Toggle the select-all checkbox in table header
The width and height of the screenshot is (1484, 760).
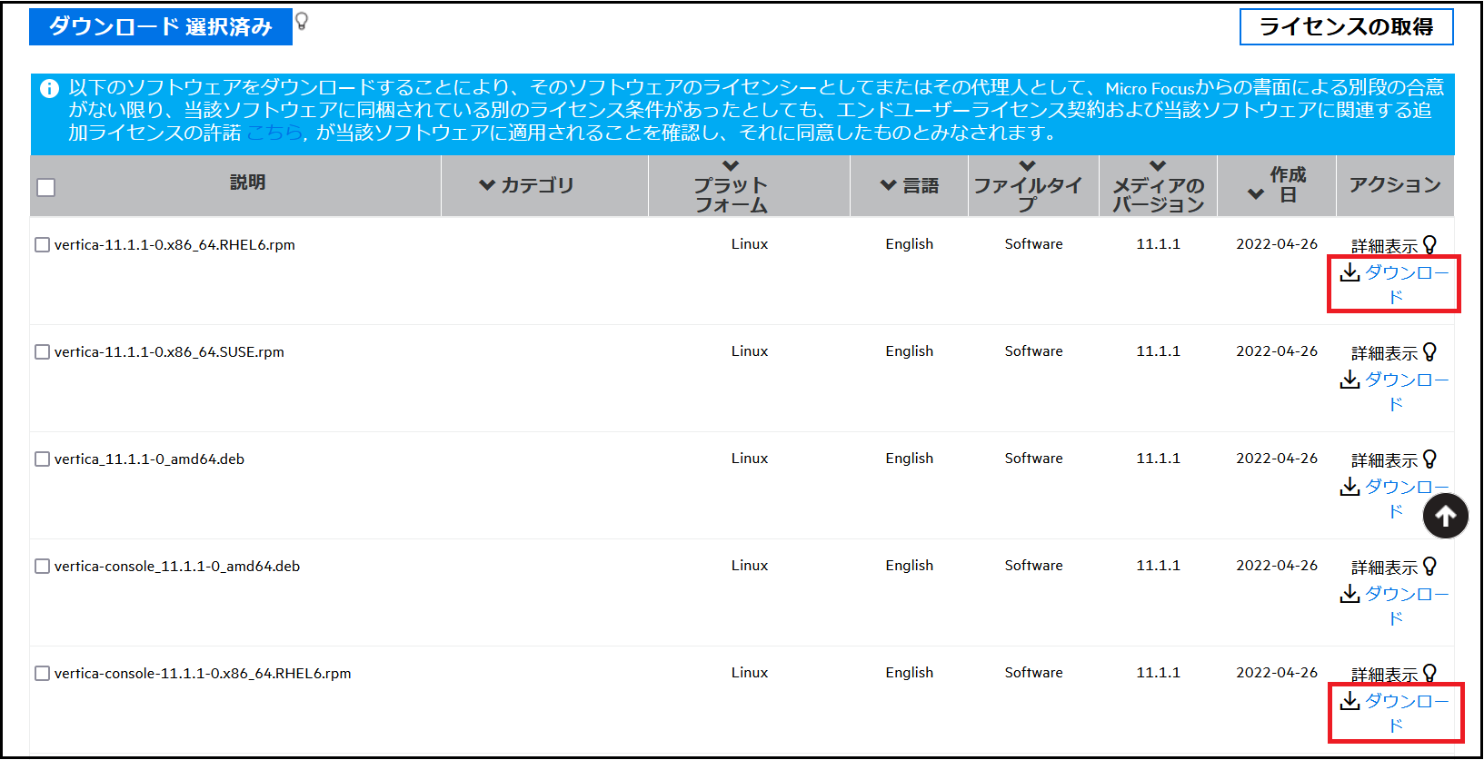(46, 187)
